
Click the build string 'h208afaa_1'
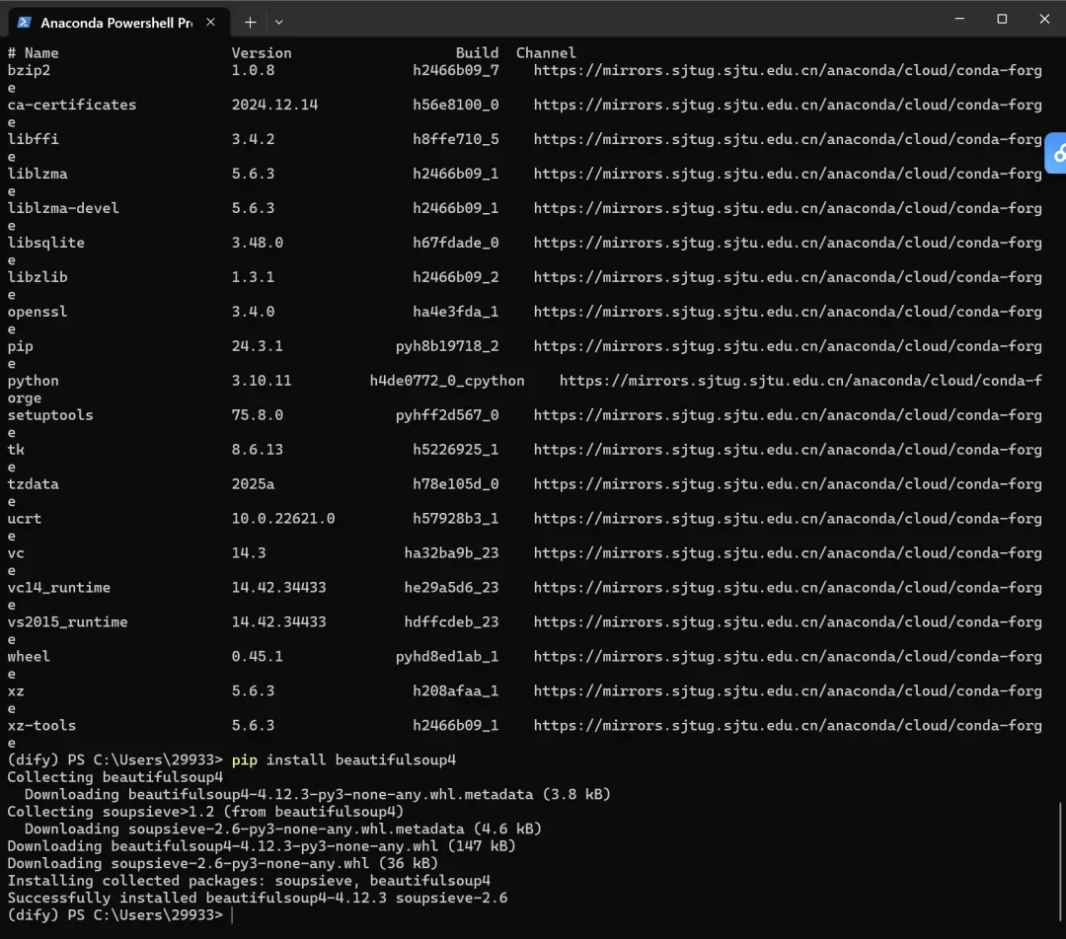point(456,691)
